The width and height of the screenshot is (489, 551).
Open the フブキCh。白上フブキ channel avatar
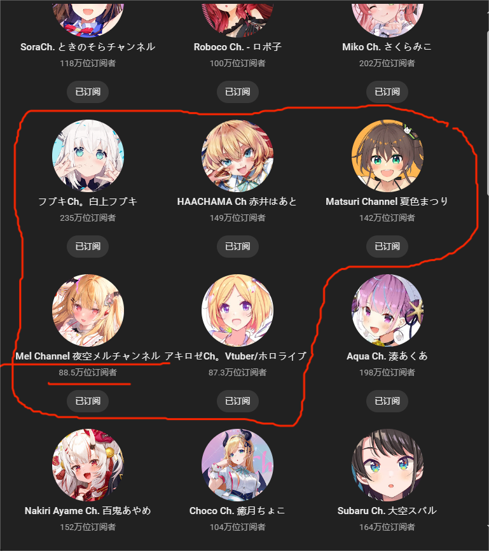(88, 156)
